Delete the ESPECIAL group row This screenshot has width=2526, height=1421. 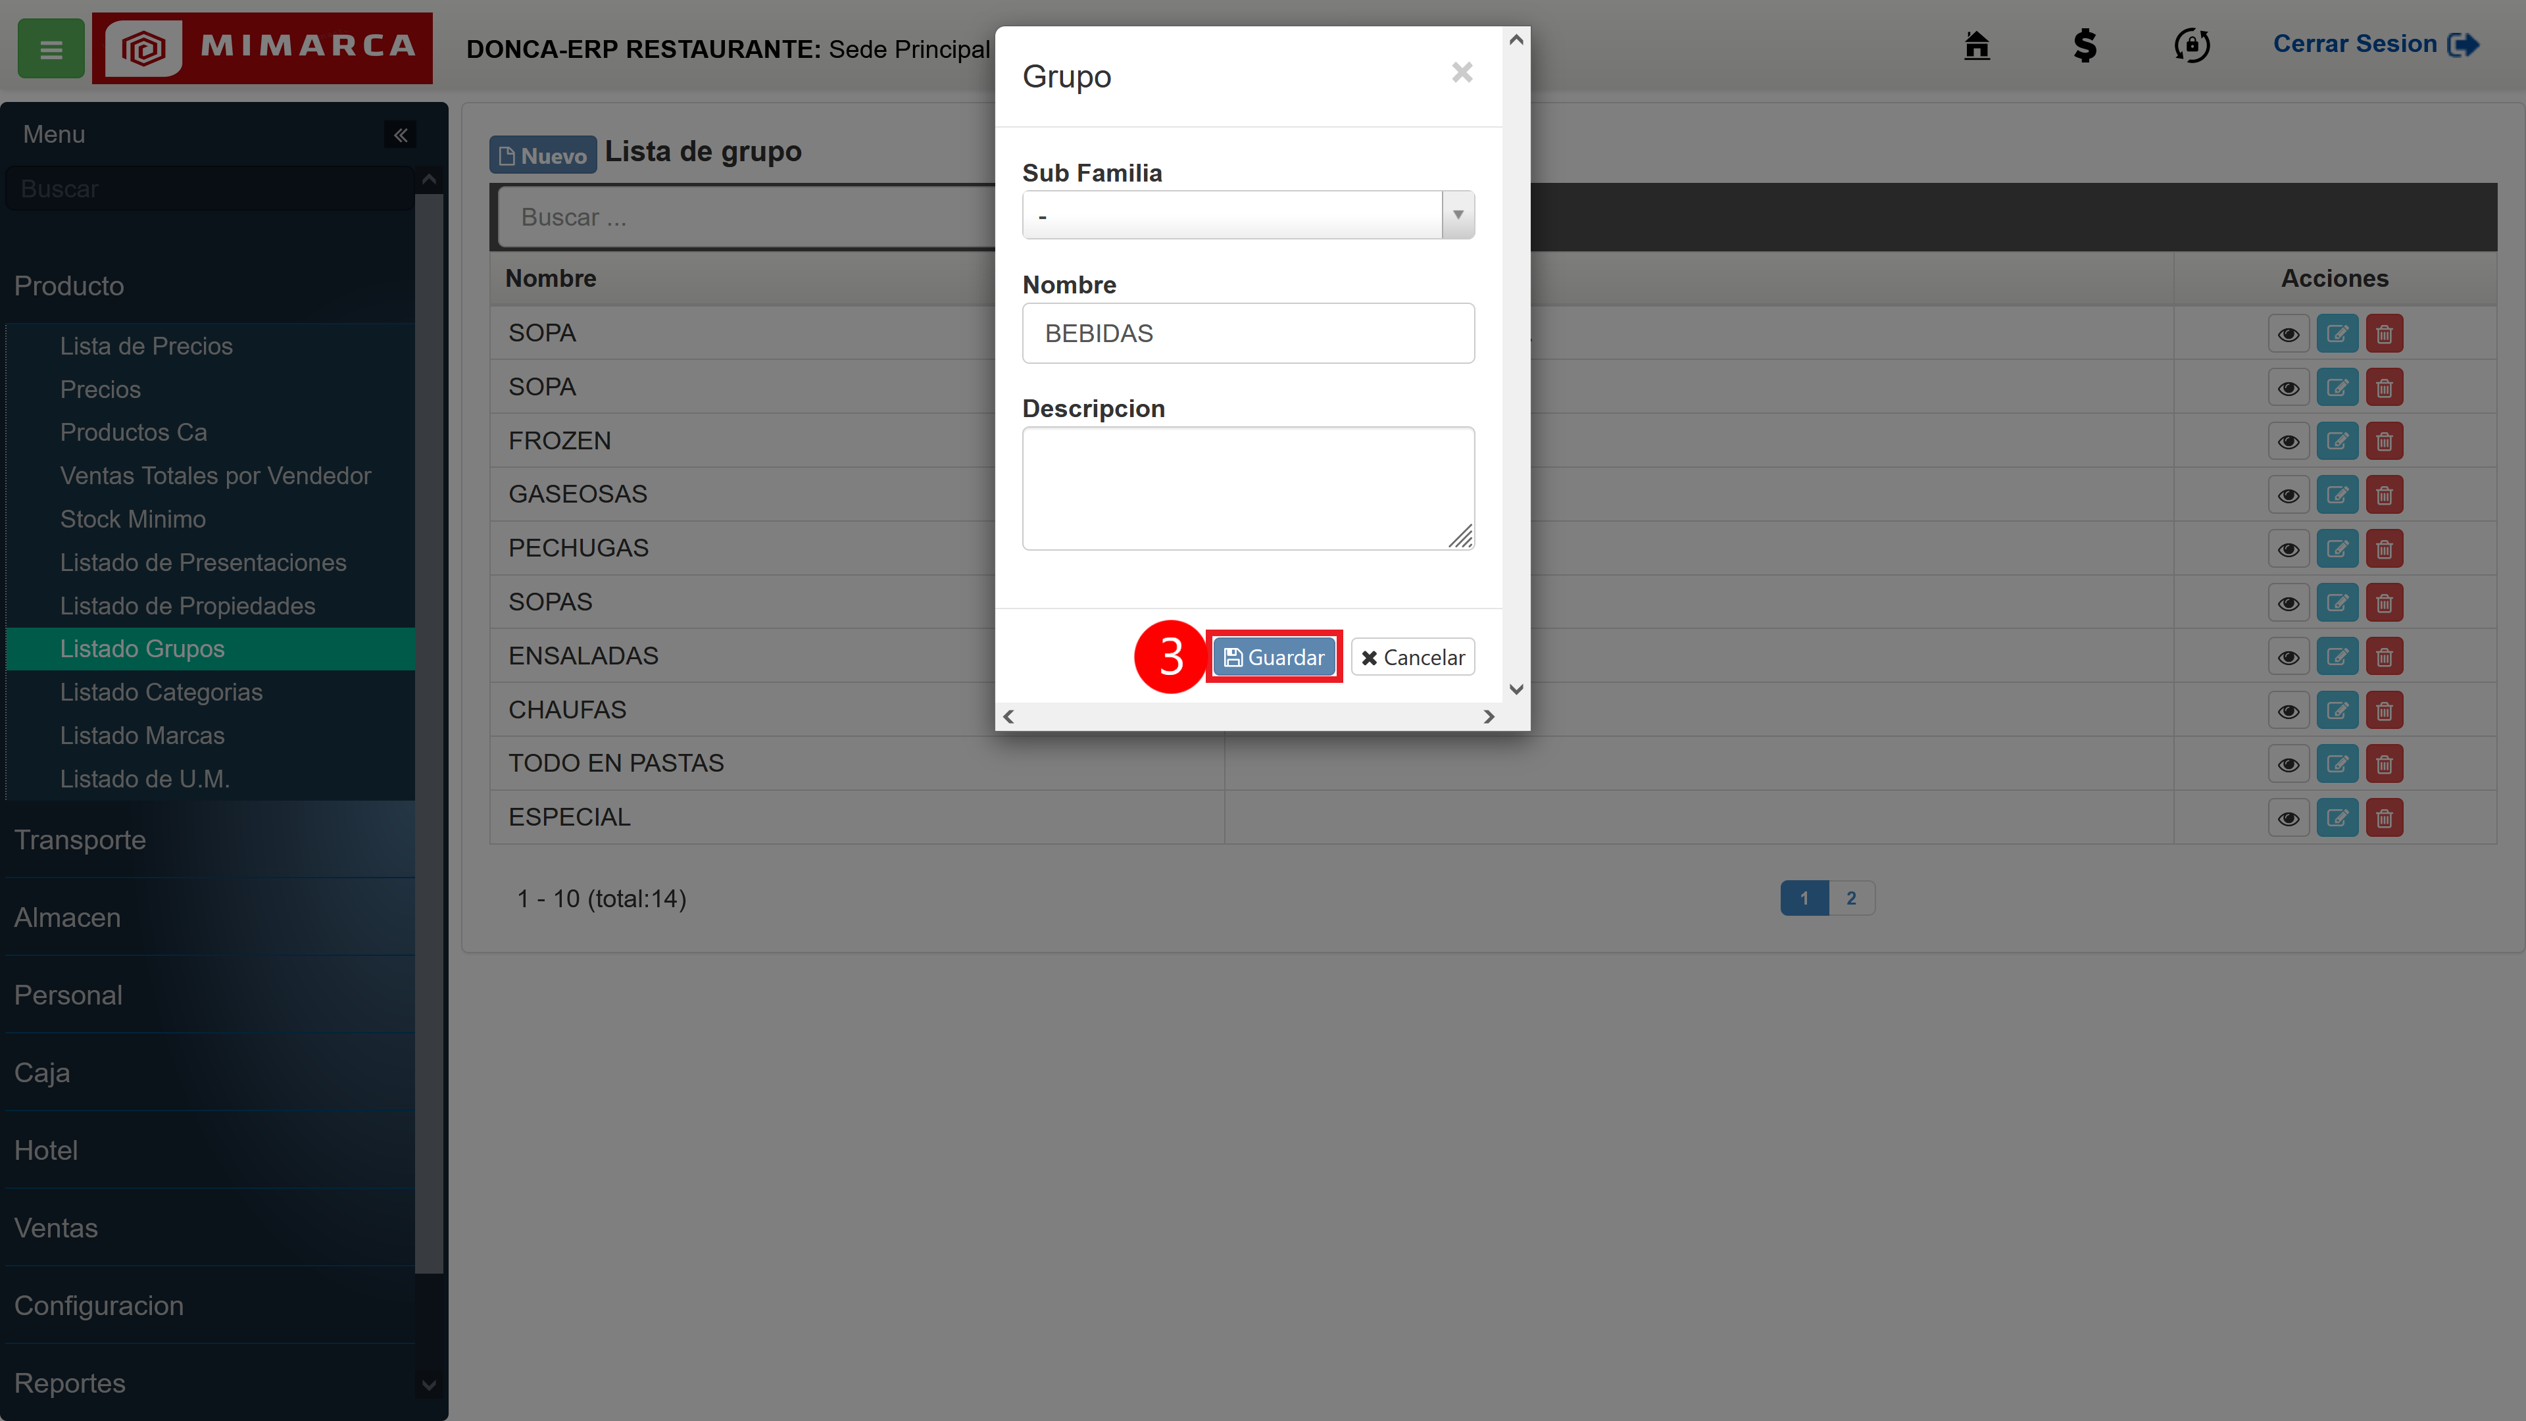(x=2384, y=818)
